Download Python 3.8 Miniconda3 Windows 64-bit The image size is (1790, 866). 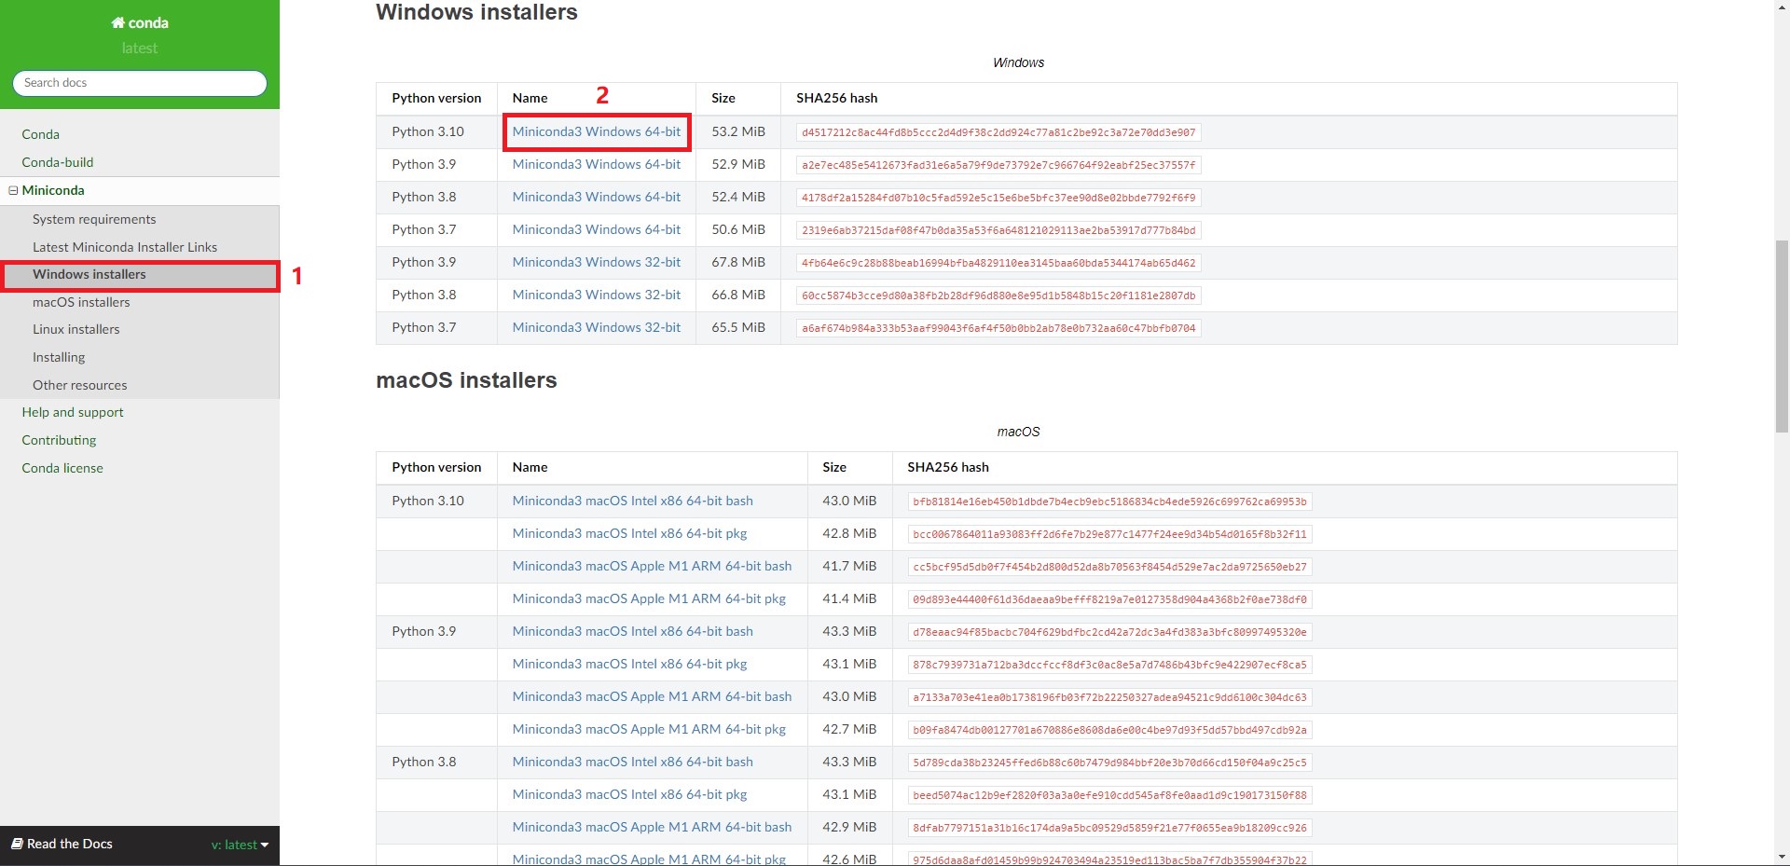point(597,197)
